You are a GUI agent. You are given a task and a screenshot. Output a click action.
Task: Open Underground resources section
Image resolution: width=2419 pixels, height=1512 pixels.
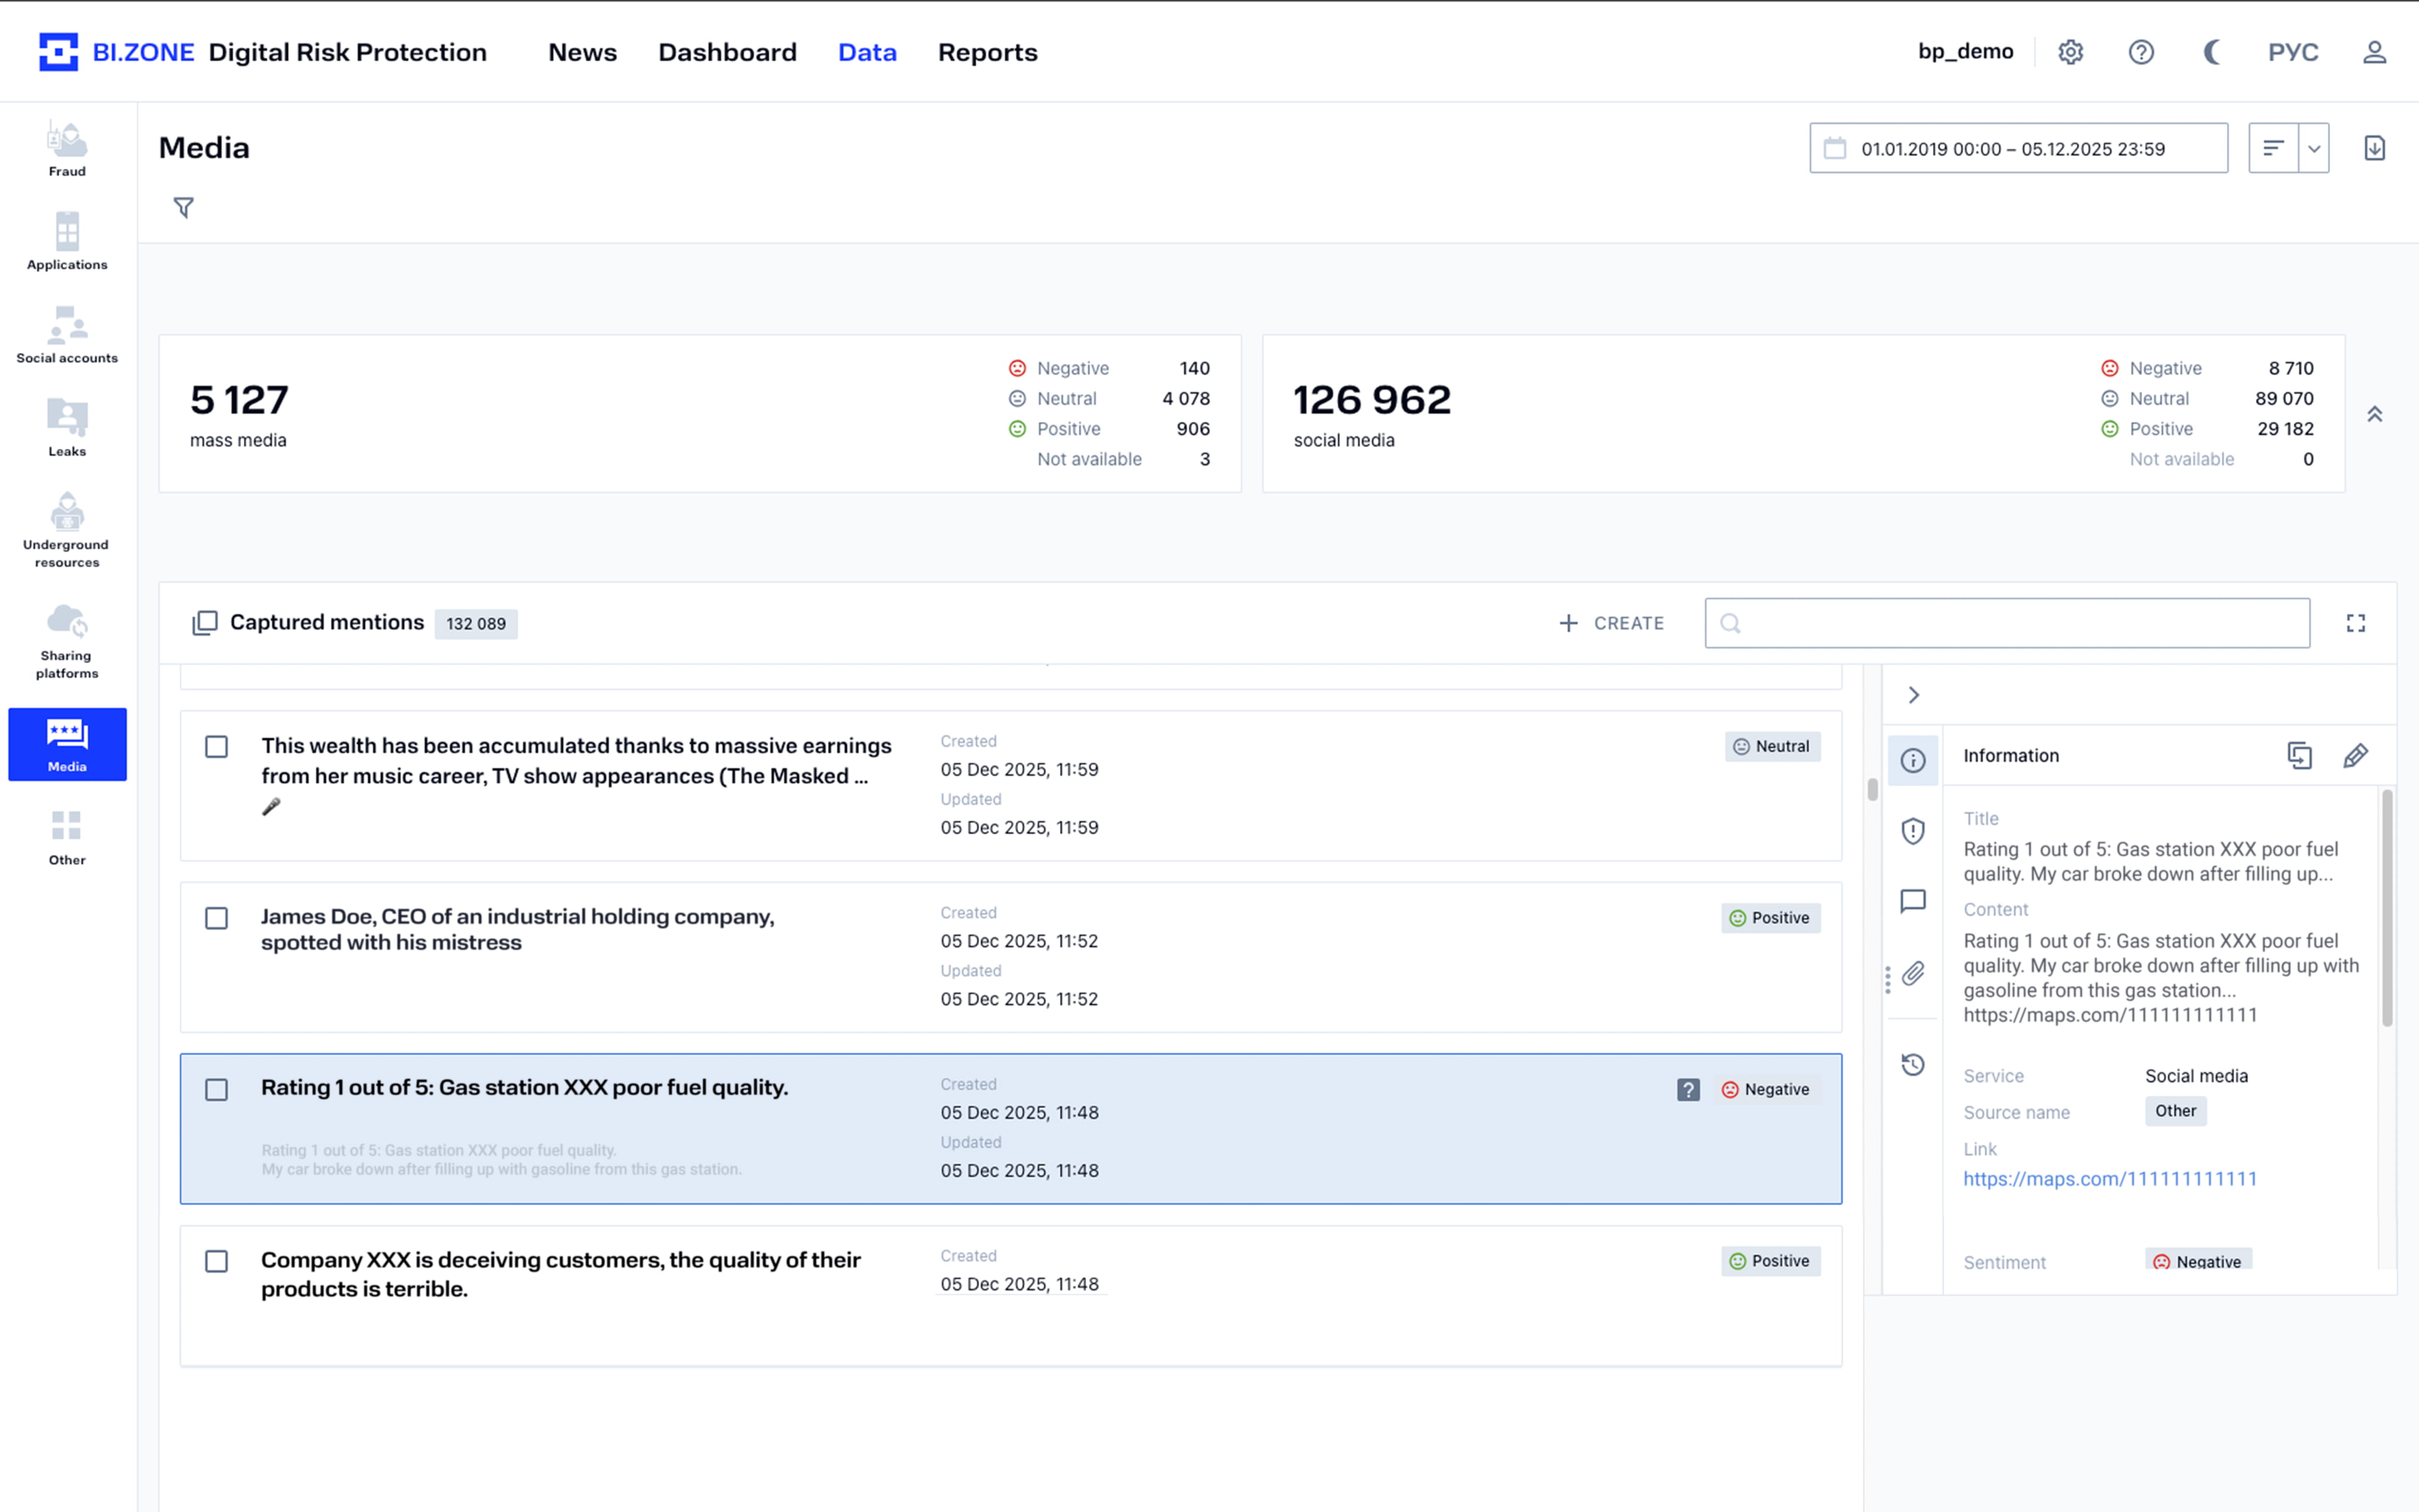pos(67,530)
